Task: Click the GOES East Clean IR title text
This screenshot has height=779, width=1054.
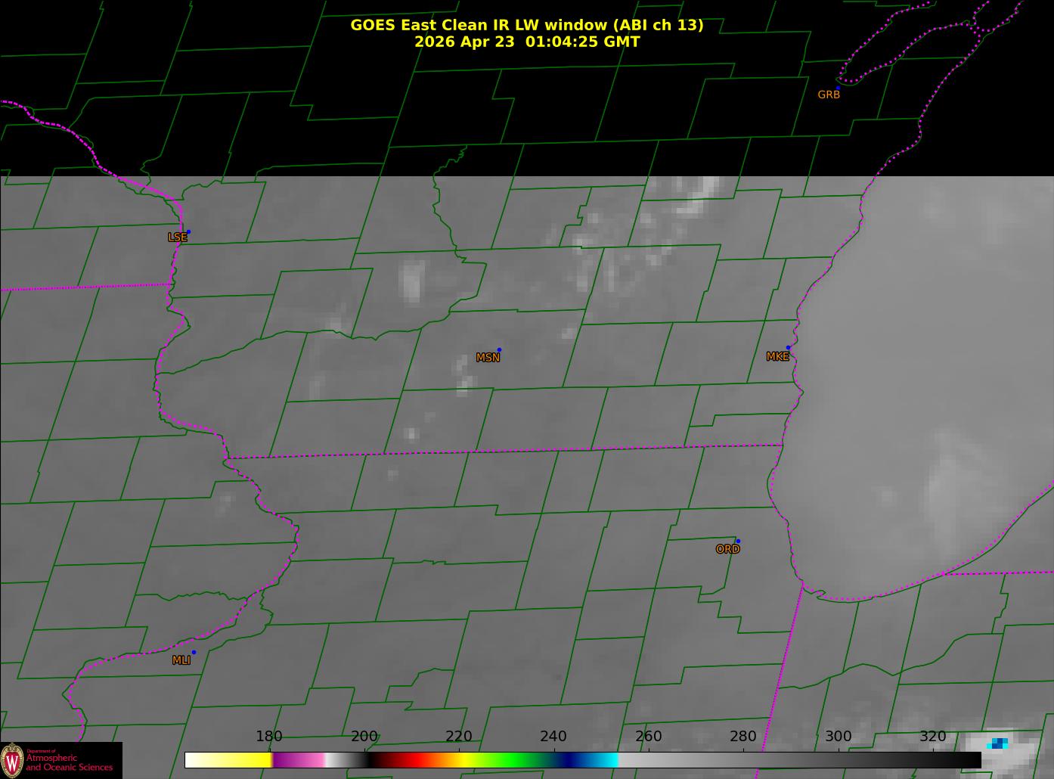Action: point(527,25)
